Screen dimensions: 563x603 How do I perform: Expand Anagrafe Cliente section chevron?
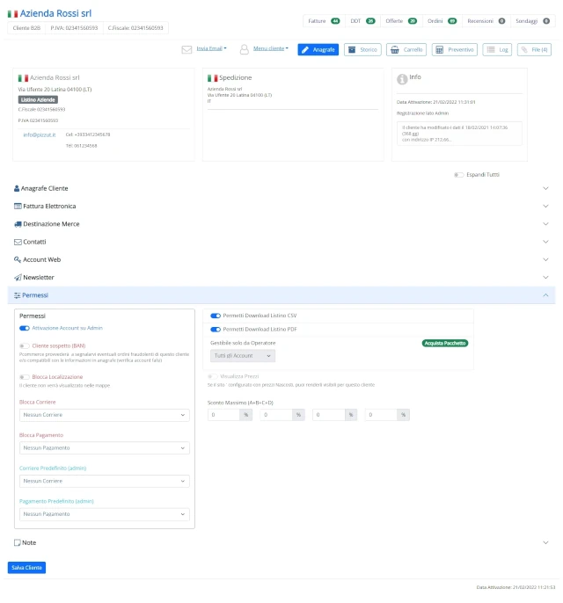coord(545,188)
